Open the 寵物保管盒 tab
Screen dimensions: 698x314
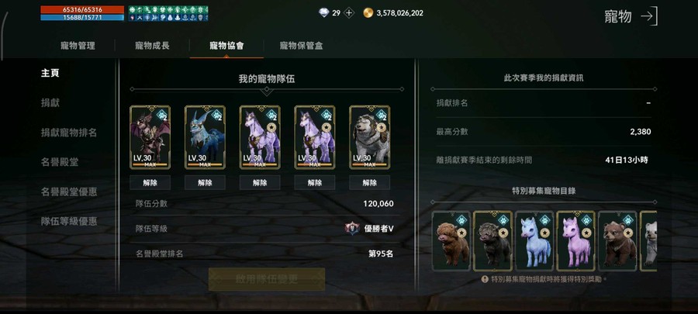[302, 46]
